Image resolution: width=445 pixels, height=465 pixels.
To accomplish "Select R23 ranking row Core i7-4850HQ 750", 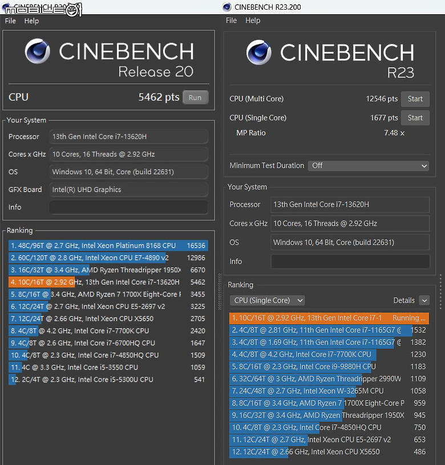I will click(x=329, y=428).
